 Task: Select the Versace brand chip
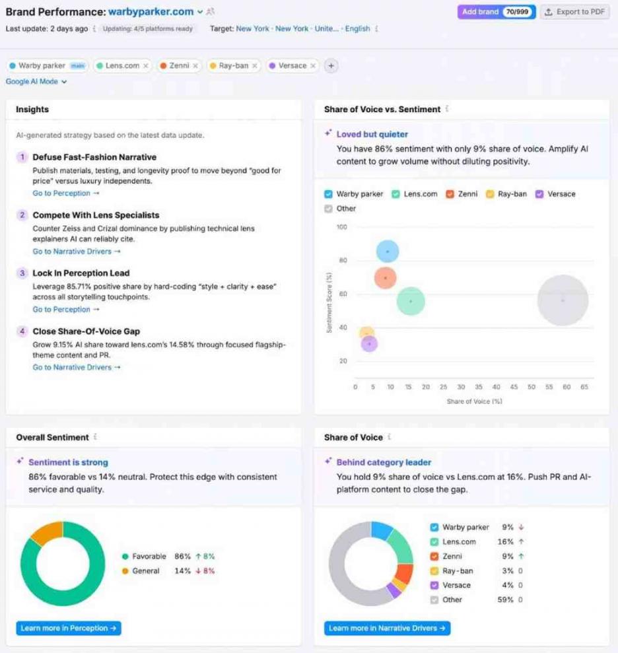(x=292, y=66)
